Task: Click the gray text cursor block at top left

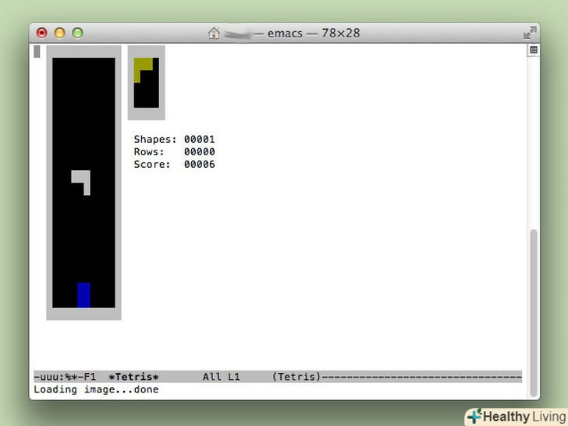Action: [37, 51]
